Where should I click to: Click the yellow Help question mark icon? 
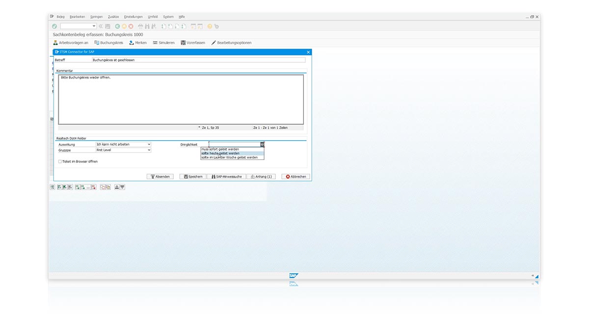coord(210,26)
